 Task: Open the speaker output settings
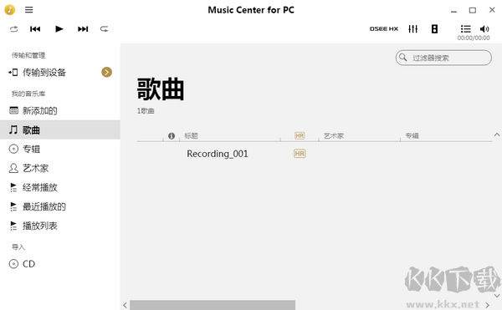434,28
